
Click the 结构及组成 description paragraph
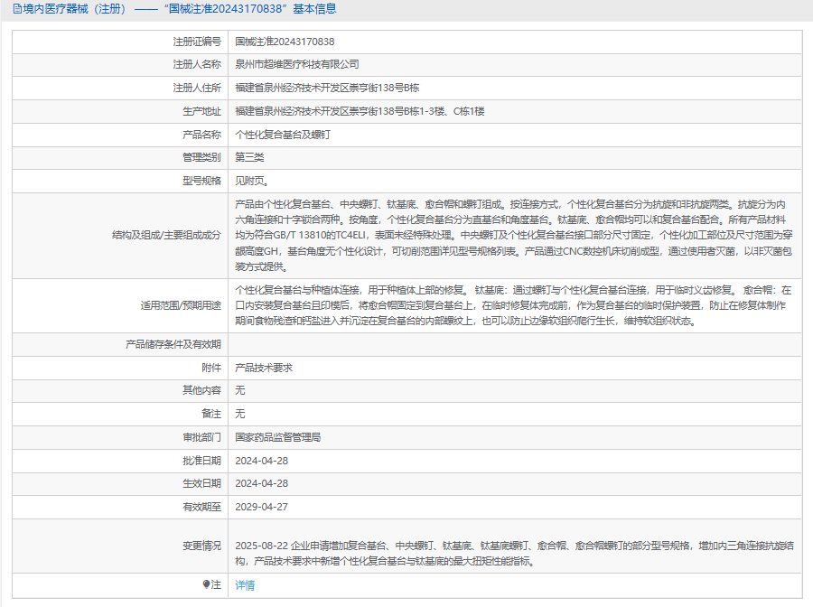[510, 236]
